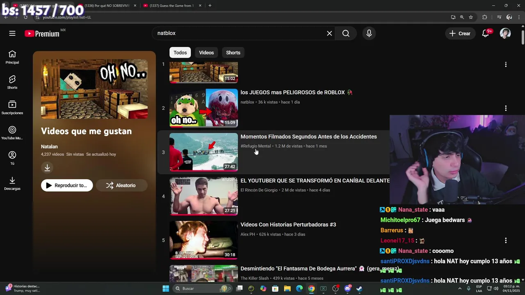Open the Natalan playlist owner link
The width and height of the screenshot is (525, 295).
[x=49, y=147]
